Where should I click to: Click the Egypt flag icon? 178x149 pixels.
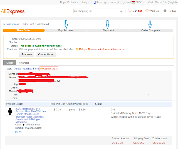tap(133, 2)
